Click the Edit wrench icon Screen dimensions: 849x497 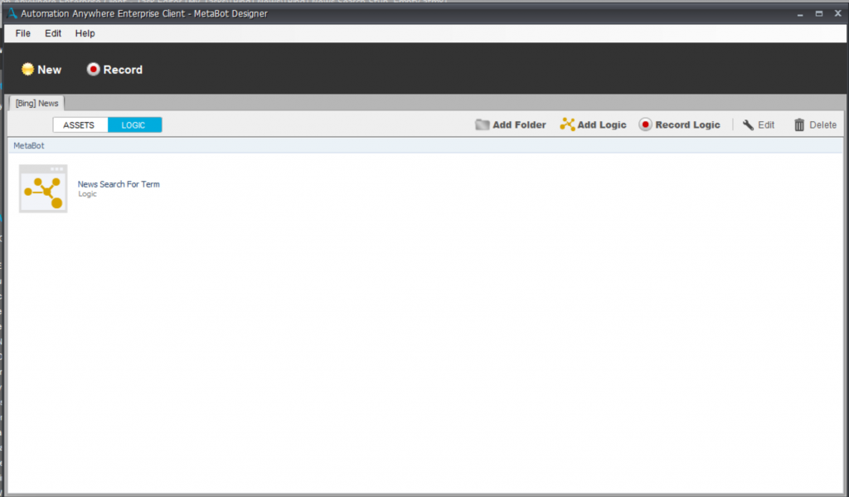tap(749, 125)
